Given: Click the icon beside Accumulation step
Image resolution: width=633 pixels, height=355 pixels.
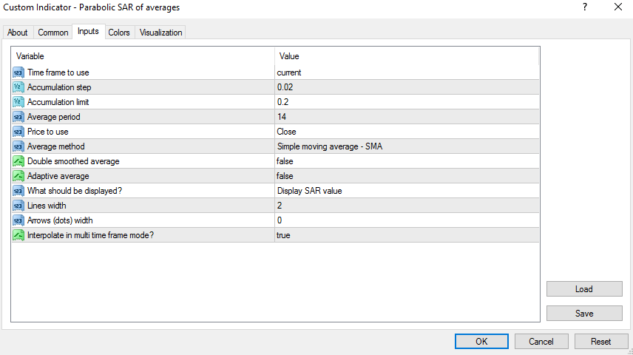Looking at the screenshot, I should coord(18,87).
